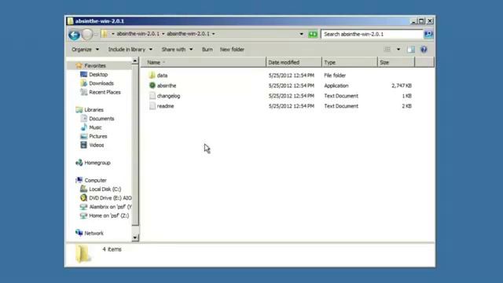Screen dimensions: 503x283
Task: Click the Back navigation arrow
Action: (74, 35)
